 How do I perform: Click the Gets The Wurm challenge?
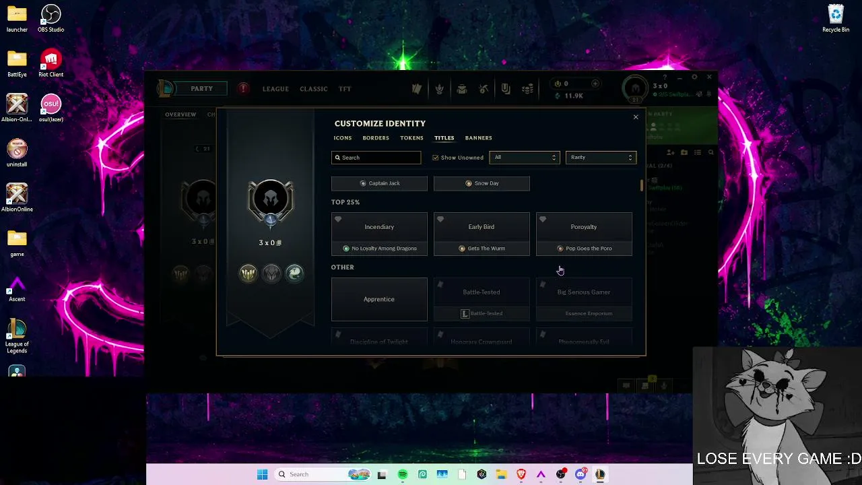click(x=482, y=249)
